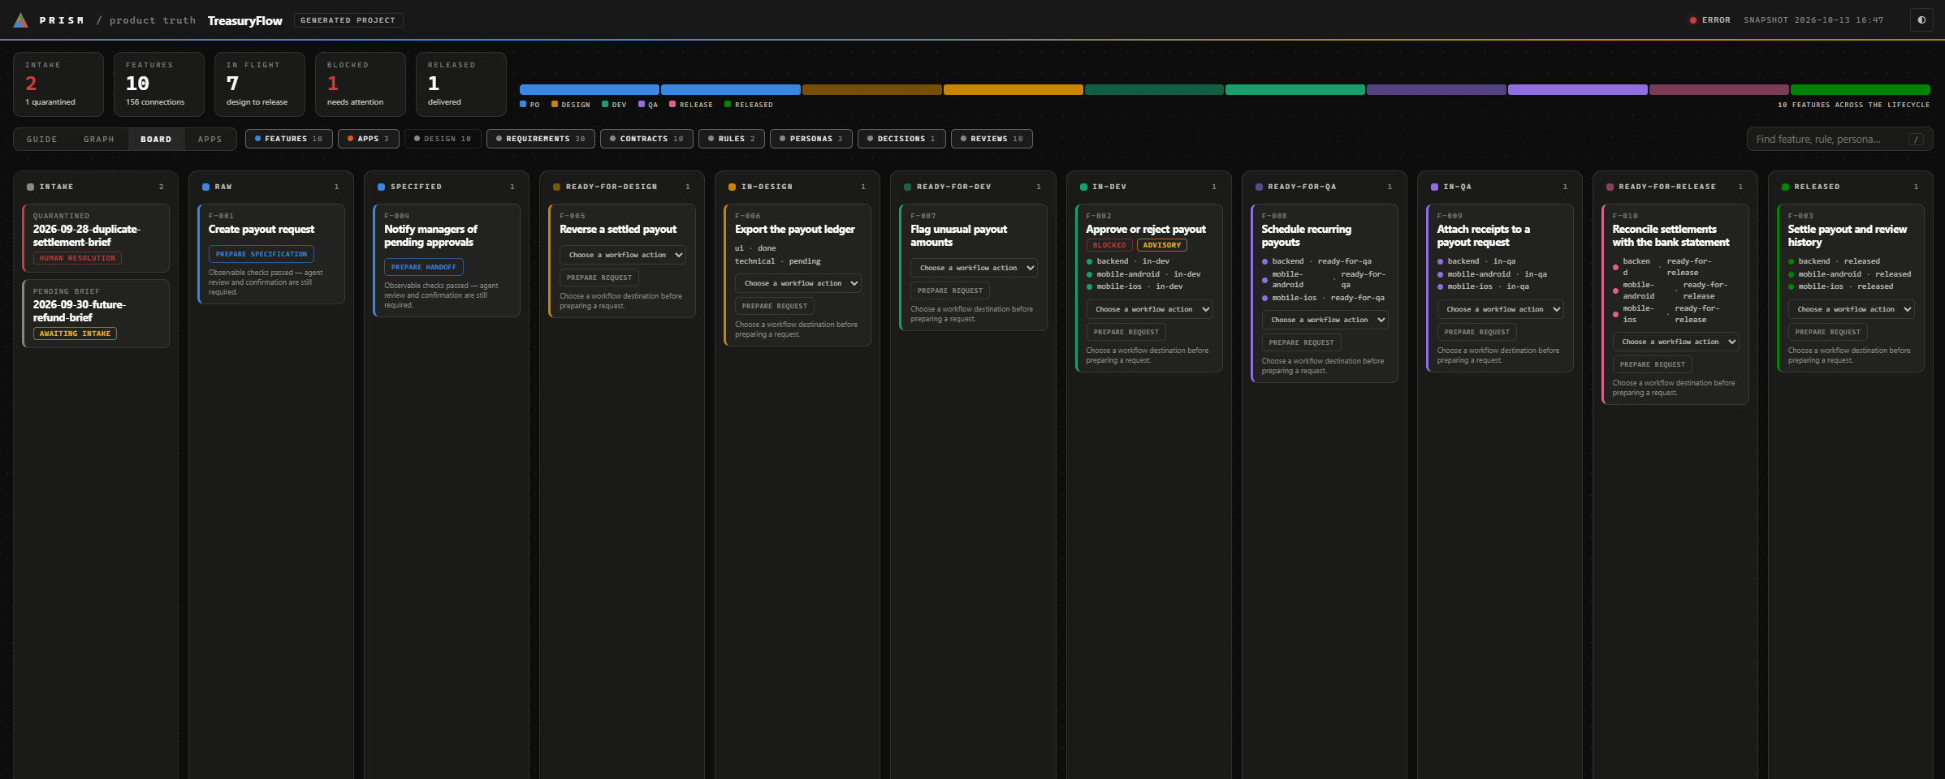The image size is (1945, 779).
Task: Click PREPARE REQUEST on Reverse a settled payout
Action: (x=599, y=278)
